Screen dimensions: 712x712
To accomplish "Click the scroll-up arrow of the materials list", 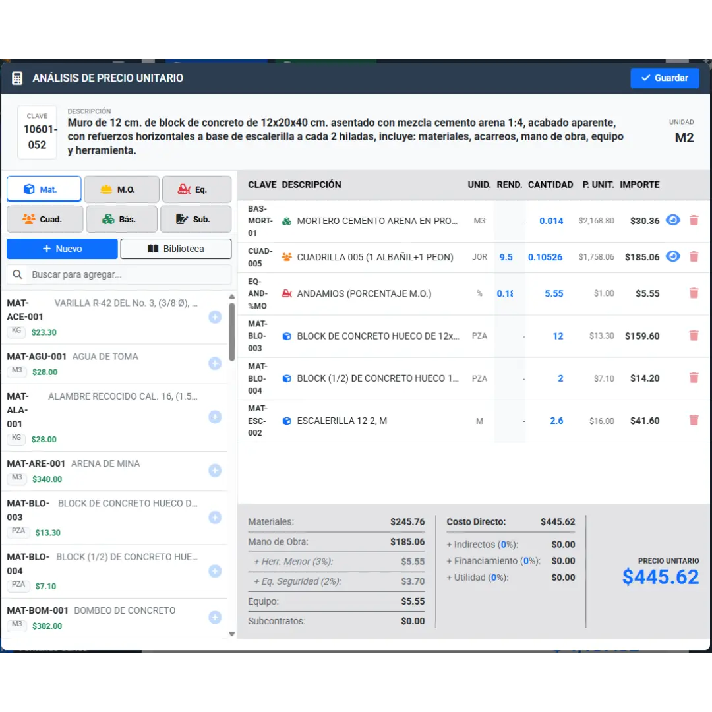I will pos(231,297).
